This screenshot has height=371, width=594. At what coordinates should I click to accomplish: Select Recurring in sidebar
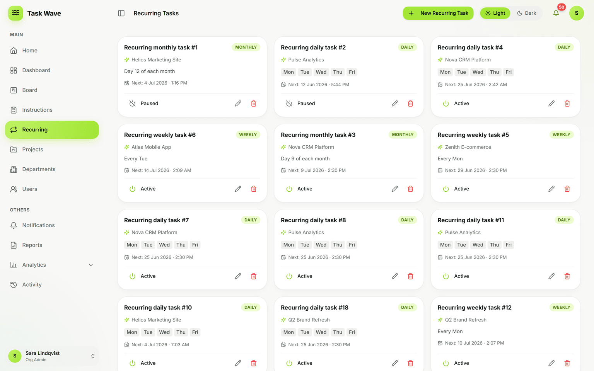coord(52,130)
